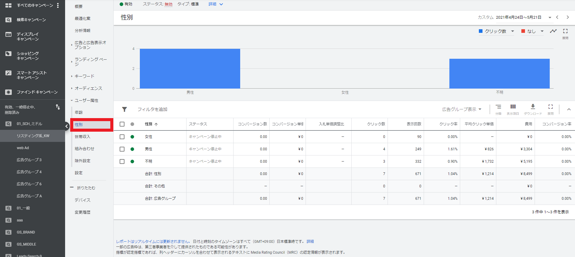The height and width of the screenshot is (257, 575).
Task: Click the search icon beside GS_MIDDLE
Action: click(x=8, y=244)
